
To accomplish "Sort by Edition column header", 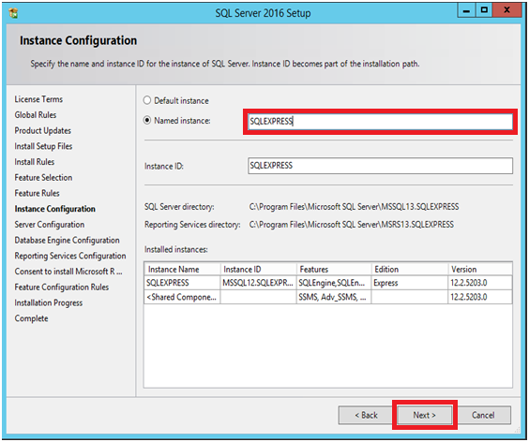I will click(410, 269).
